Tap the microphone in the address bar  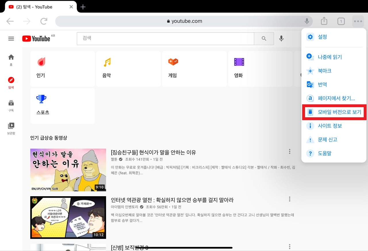[x=307, y=21]
